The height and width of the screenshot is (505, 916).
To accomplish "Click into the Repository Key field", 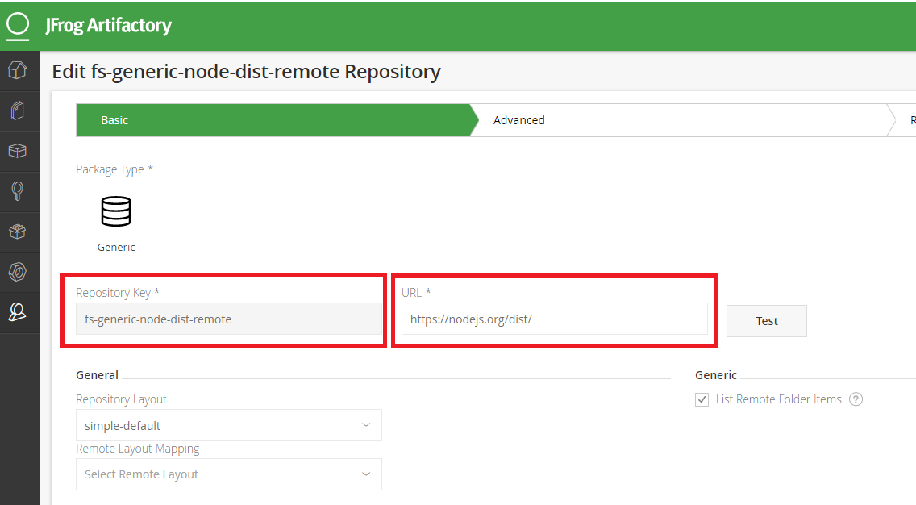I will [229, 319].
